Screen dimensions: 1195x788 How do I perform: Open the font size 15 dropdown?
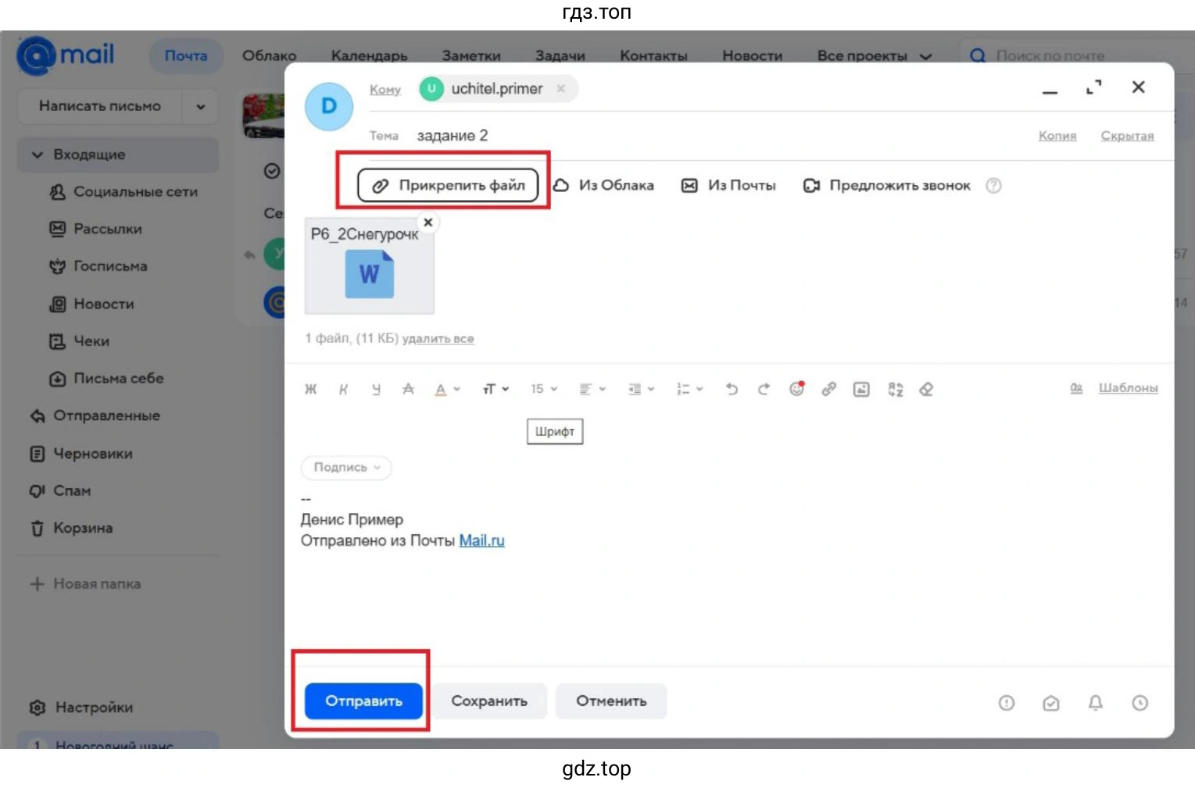(x=544, y=389)
